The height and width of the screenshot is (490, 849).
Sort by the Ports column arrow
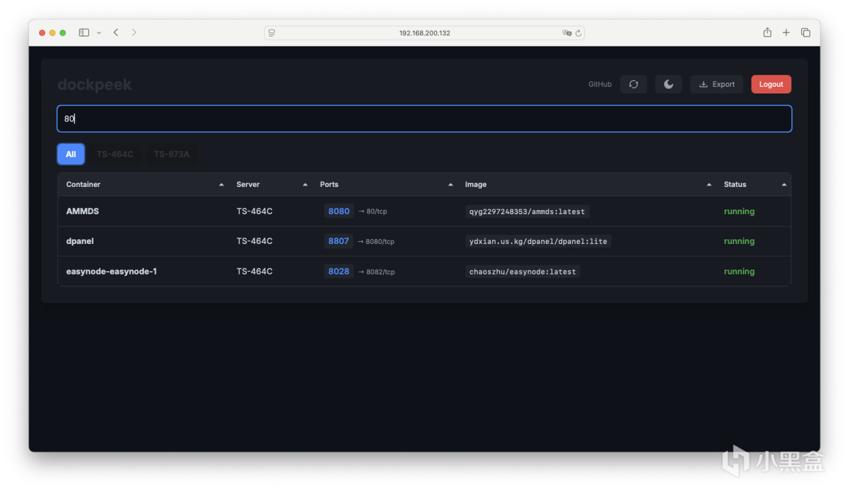tap(450, 185)
